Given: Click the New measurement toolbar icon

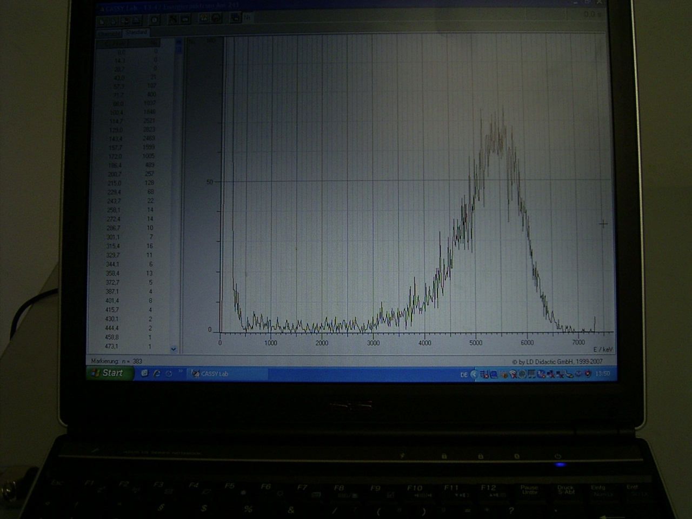Looking at the screenshot, I should [103, 21].
